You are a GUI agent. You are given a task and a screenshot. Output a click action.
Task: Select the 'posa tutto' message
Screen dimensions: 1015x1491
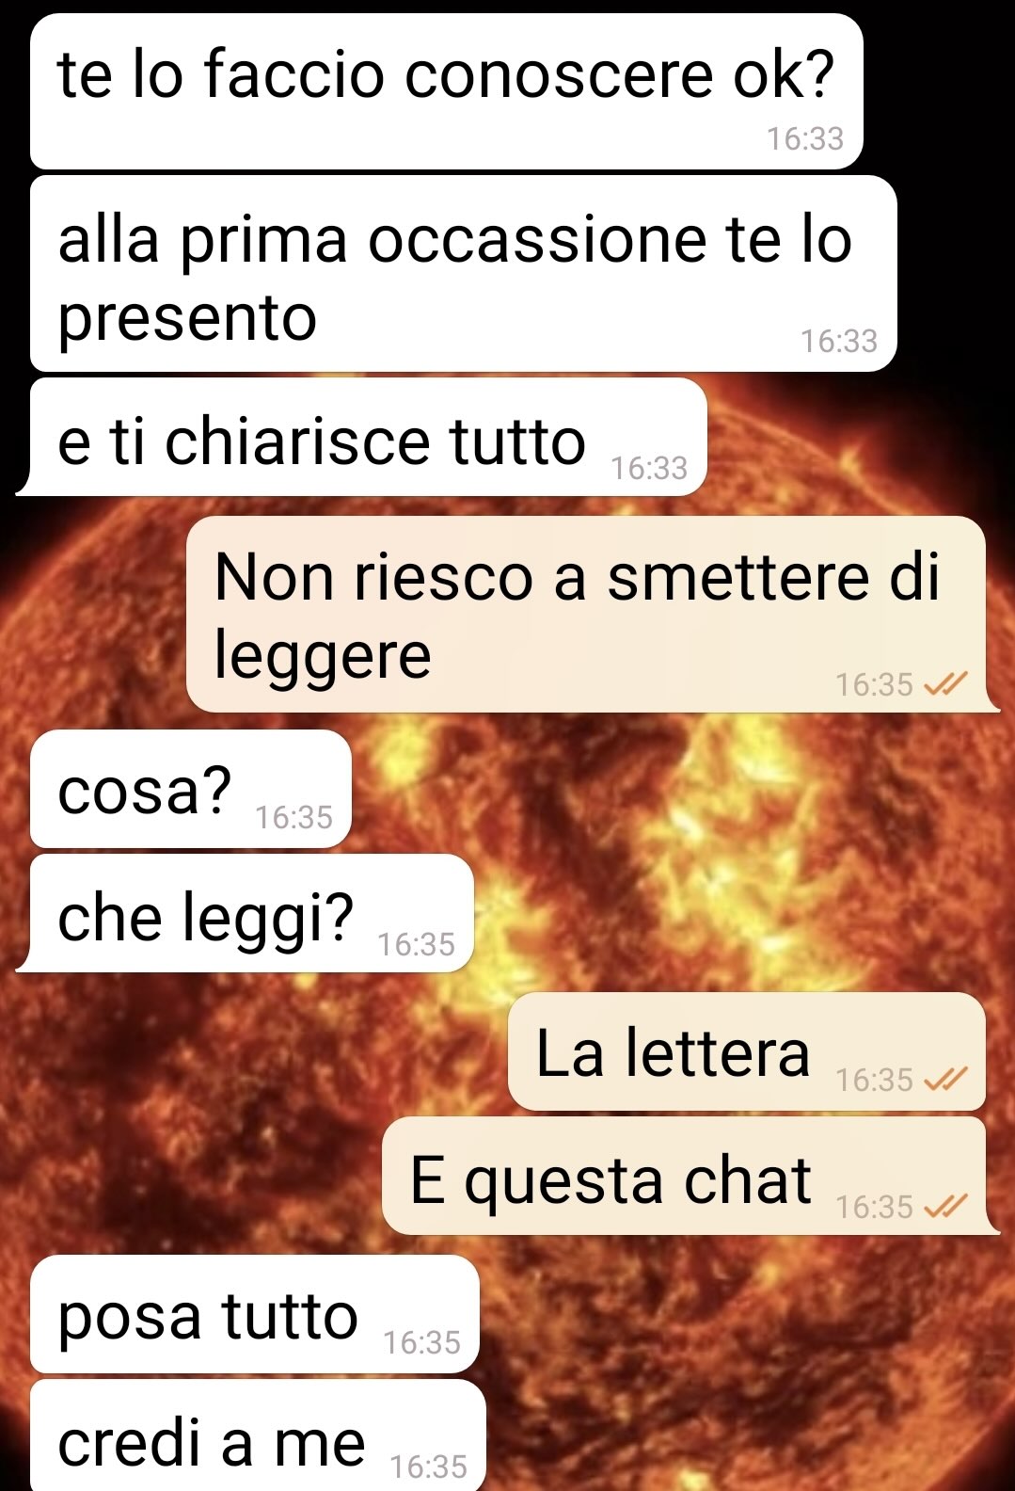pyautogui.click(x=255, y=1314)
